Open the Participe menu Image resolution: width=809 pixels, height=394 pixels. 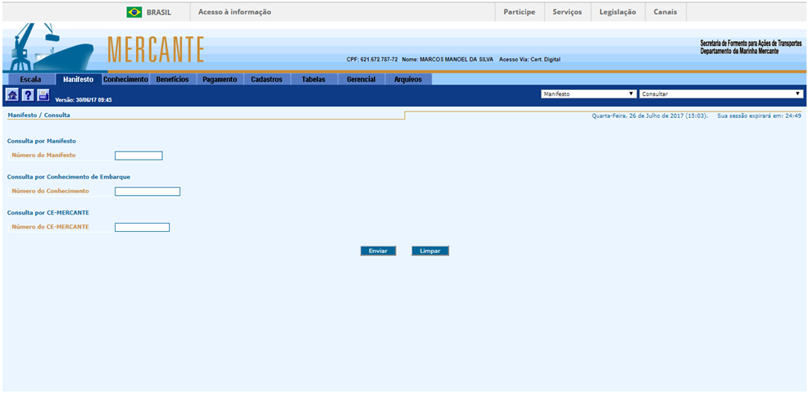[520, 11]
